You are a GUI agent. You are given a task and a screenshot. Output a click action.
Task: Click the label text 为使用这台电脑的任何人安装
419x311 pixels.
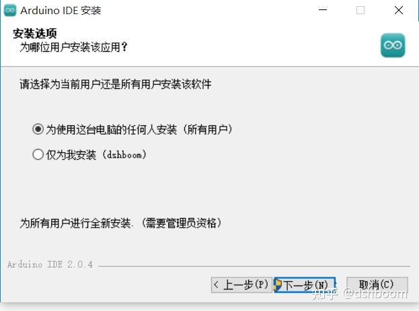tap(112, 130)
